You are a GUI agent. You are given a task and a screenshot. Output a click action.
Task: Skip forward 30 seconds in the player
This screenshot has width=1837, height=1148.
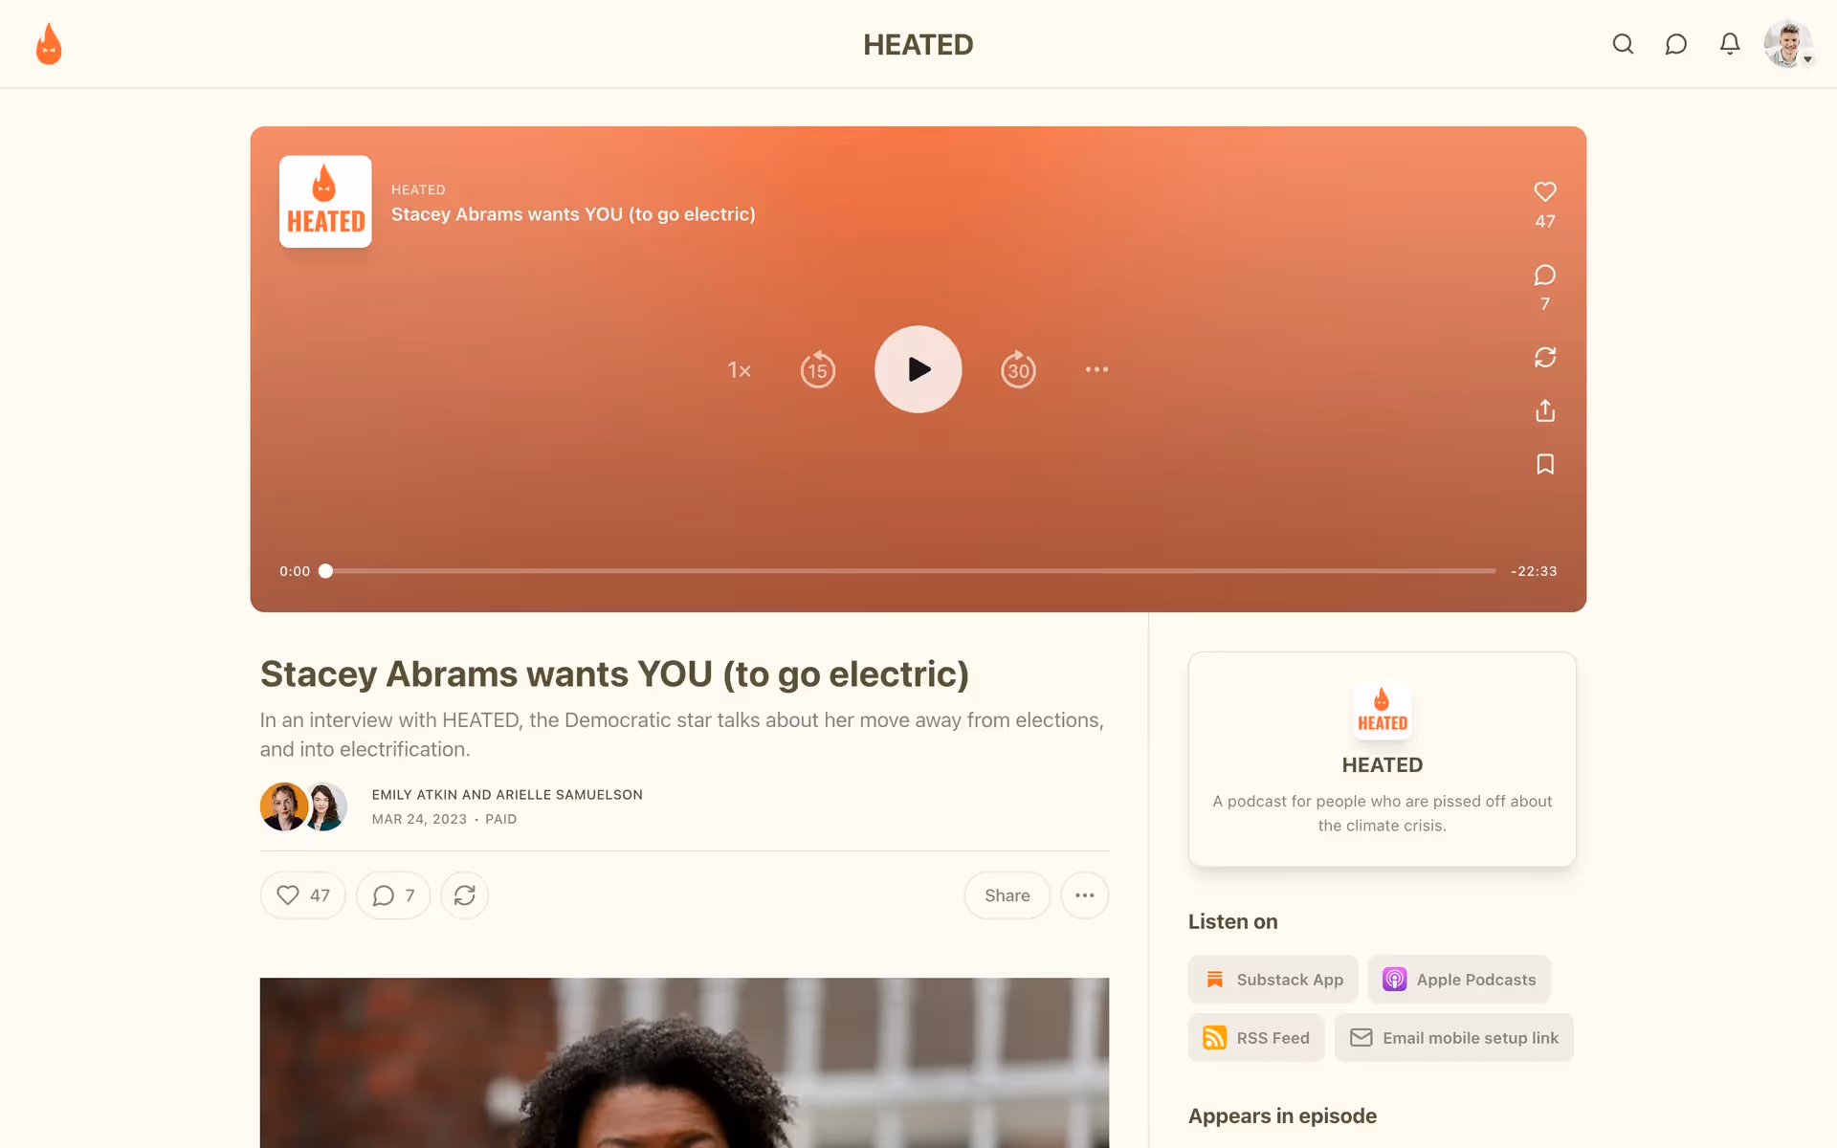point(1018,369)
